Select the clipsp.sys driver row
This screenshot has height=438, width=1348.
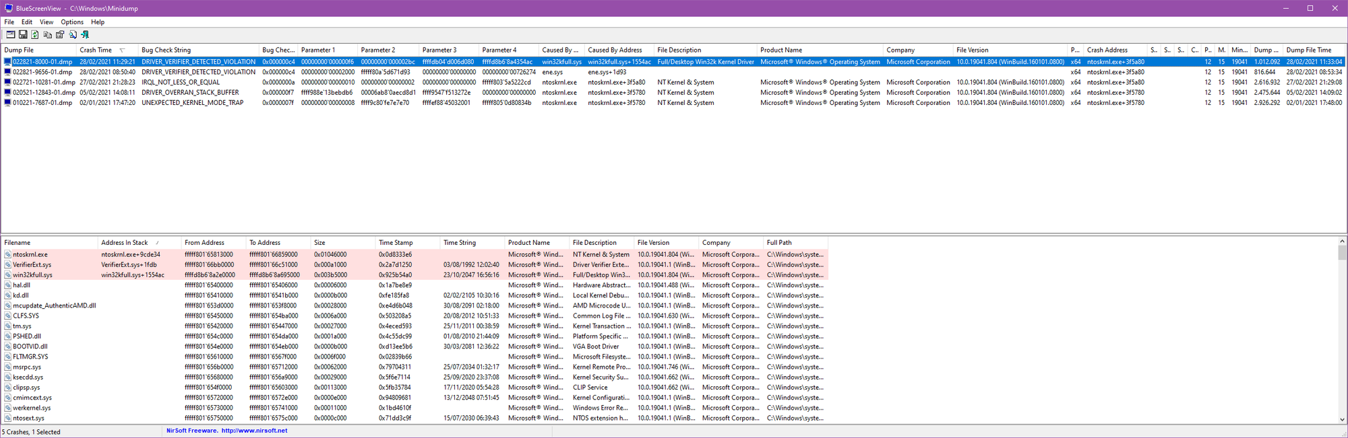[x=415, y=388]
